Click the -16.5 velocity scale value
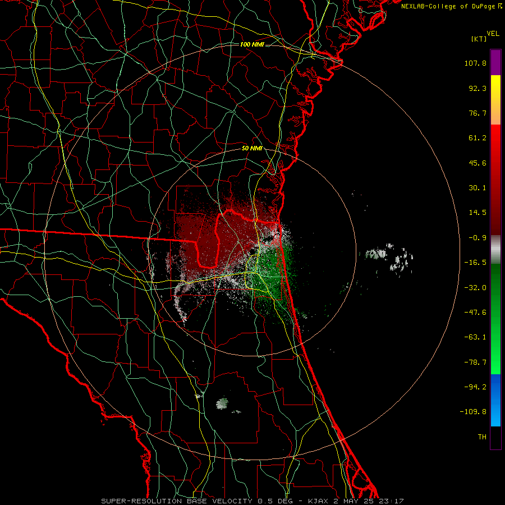Image resolution: width=505 pixels, height=505 pixels. 475,263
